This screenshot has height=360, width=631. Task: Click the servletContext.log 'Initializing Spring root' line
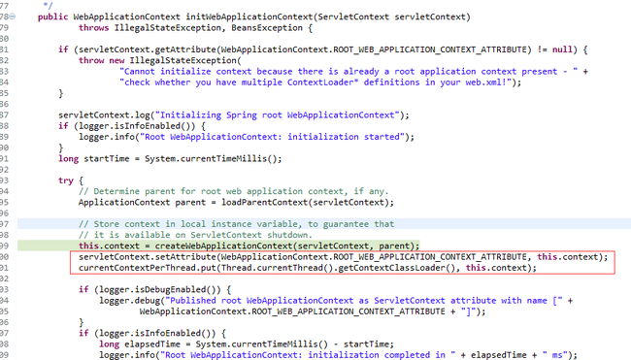pos(233,115)
